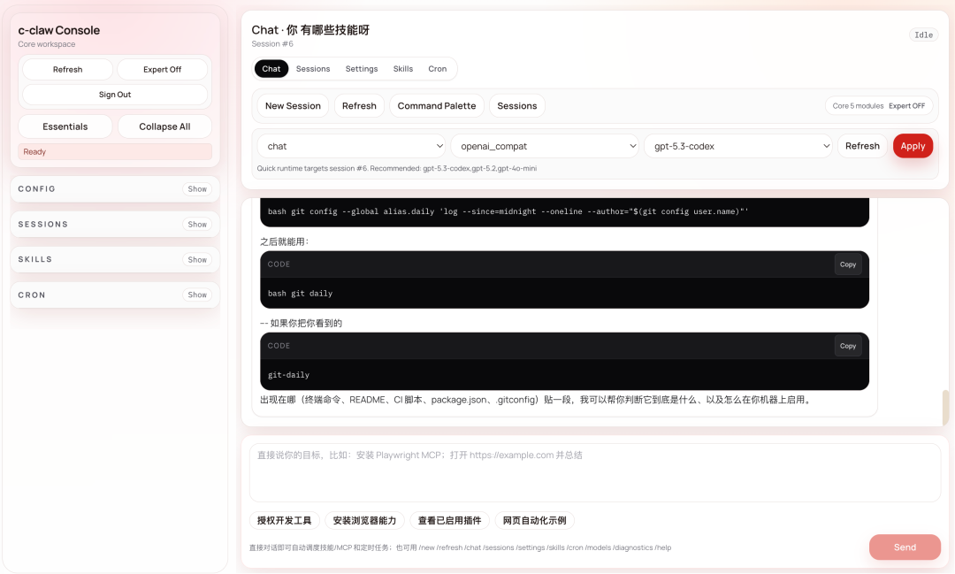Image resolution: width=955 pixels, height=574 pixels.
Task: Switch to the Settings tab
Action: tap(361, 68)
